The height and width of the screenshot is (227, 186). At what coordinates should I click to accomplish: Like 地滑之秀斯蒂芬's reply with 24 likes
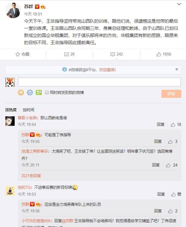[x=168, y=165]
